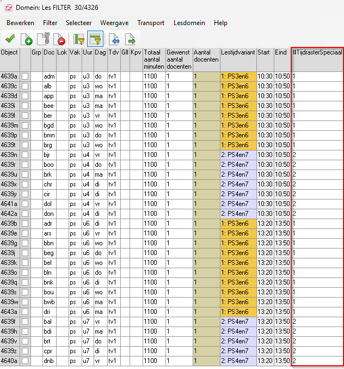This screenshot has height=369, width=344.
Task: Click the delete document red minus icon
Action: coord(60,39)
